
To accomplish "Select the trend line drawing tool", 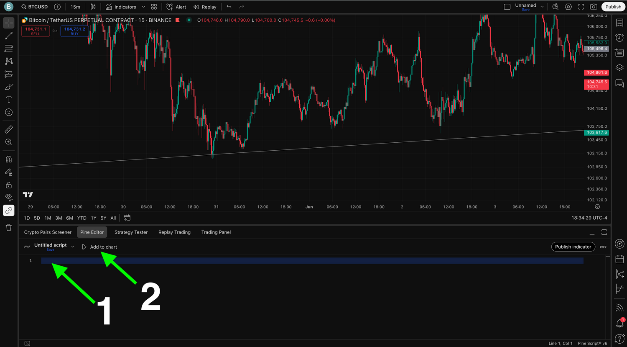I will coord(9,36).
